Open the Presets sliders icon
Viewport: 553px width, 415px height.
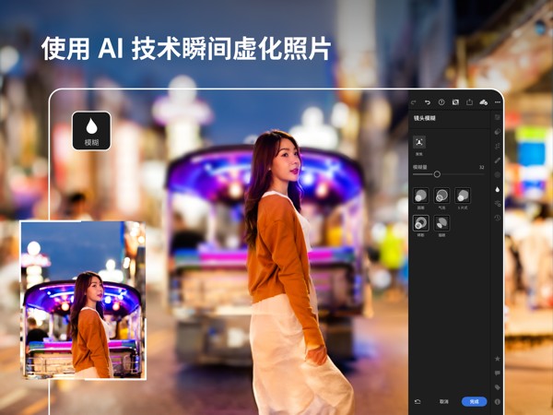[498, 204]
